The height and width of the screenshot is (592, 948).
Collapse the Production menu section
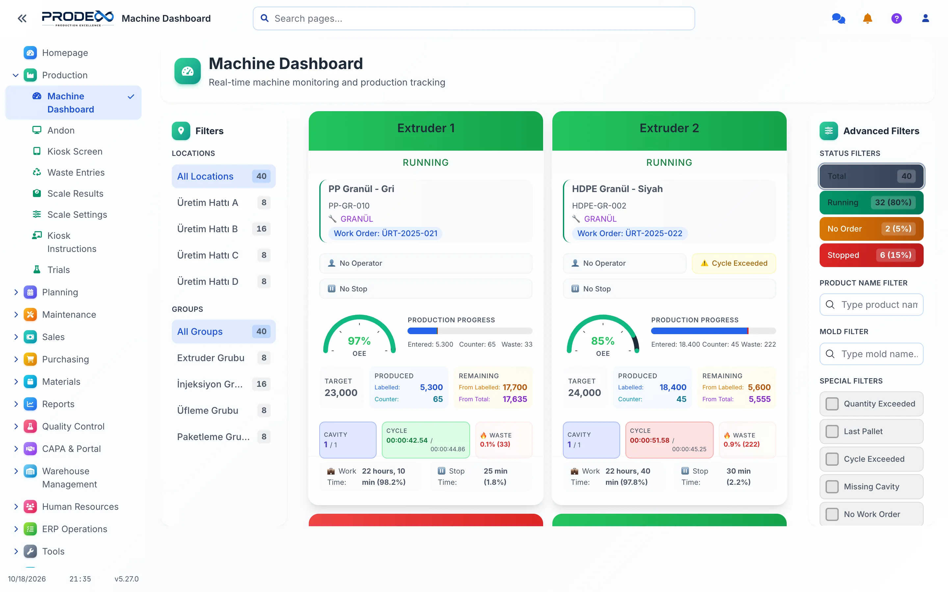(x=16, y=75)
